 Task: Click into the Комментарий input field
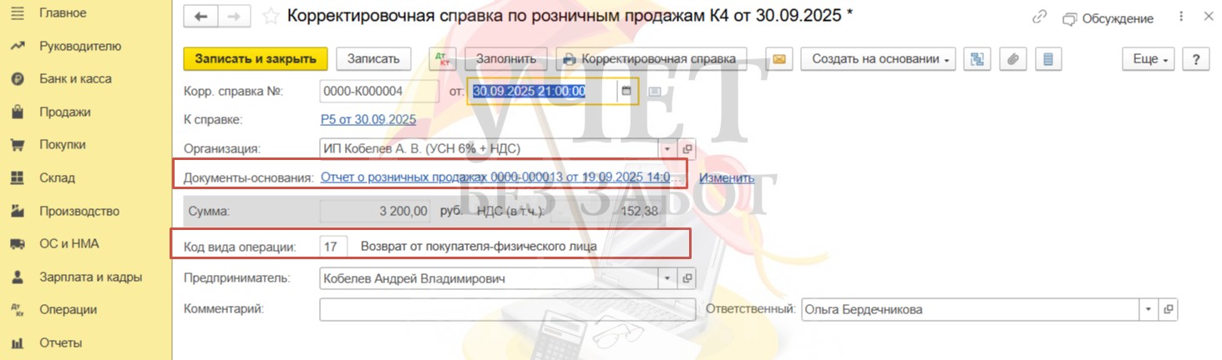pyautogui.click(x=507, y=309)
